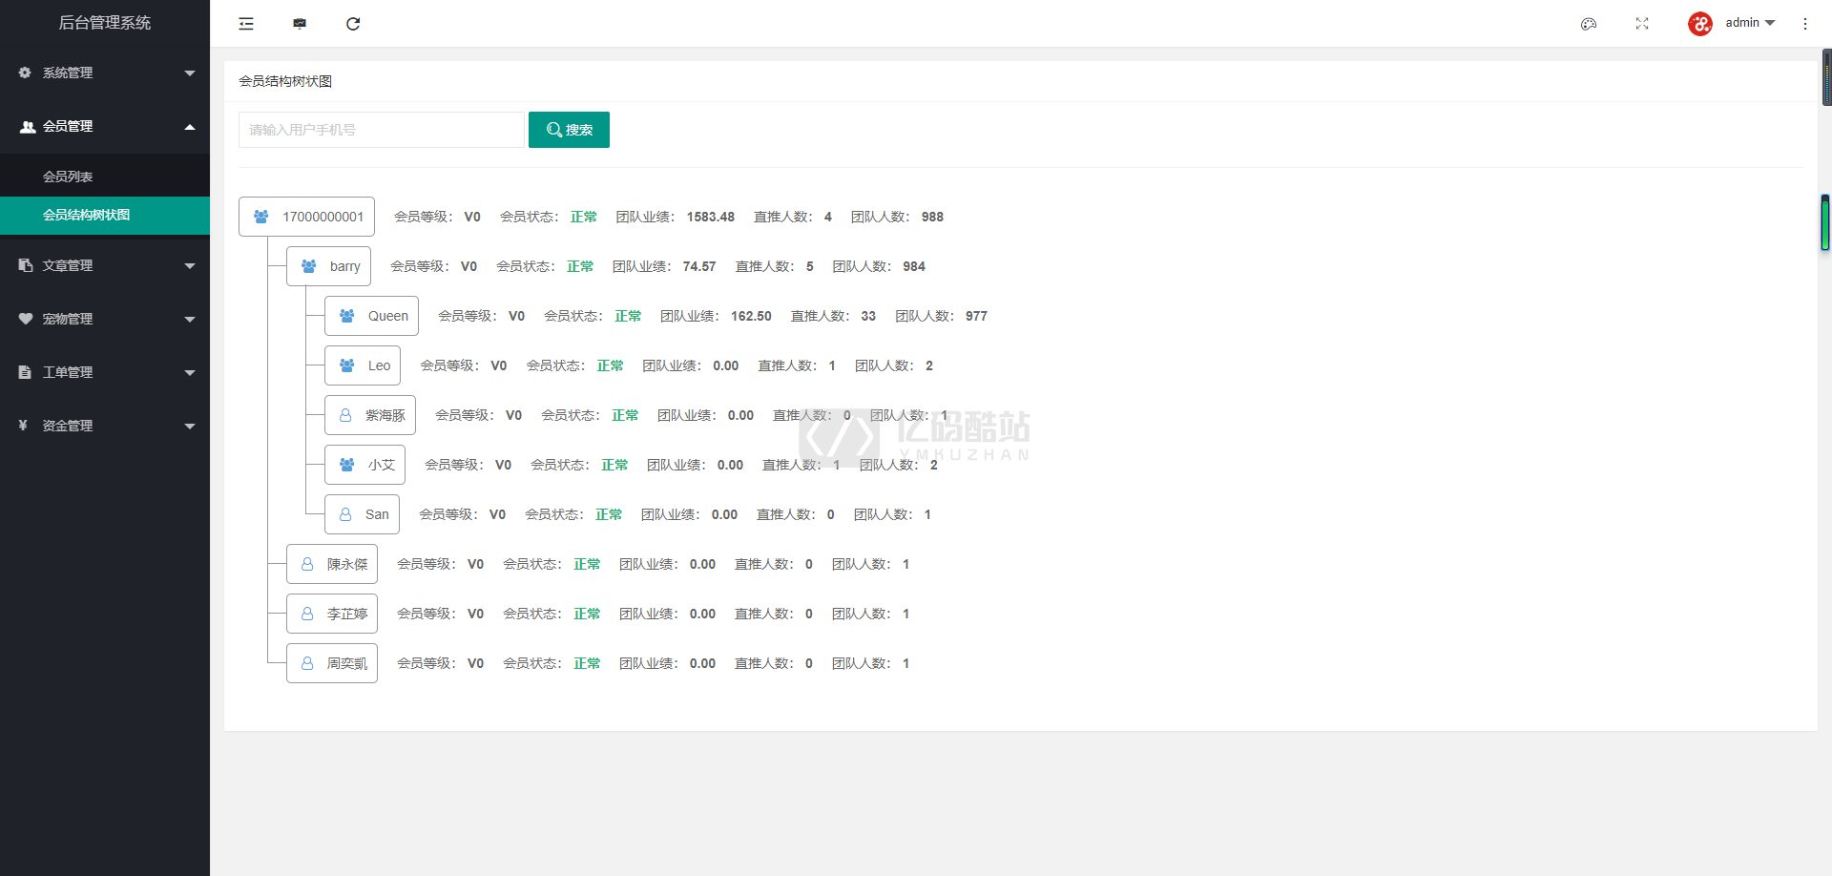Select tree node Leo
This screenshot has width=1832, height=876.
click(x=363, y=365)
